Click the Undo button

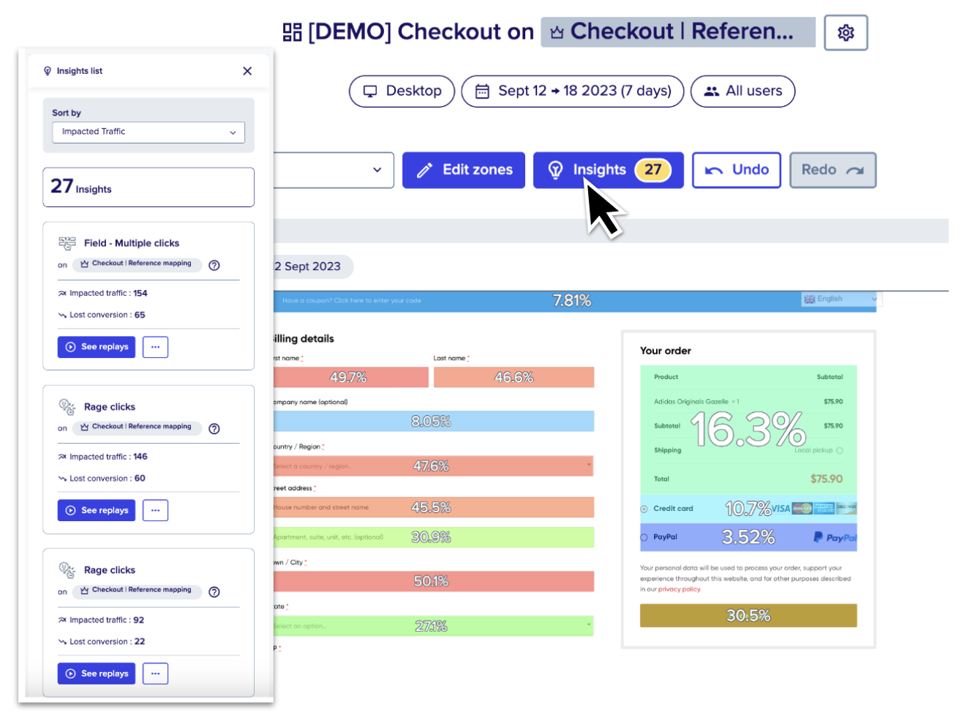[x=737, y=170]
